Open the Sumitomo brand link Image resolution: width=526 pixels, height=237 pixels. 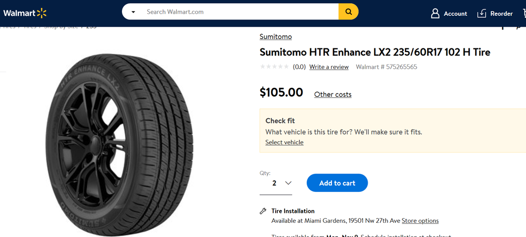(276, 37)
